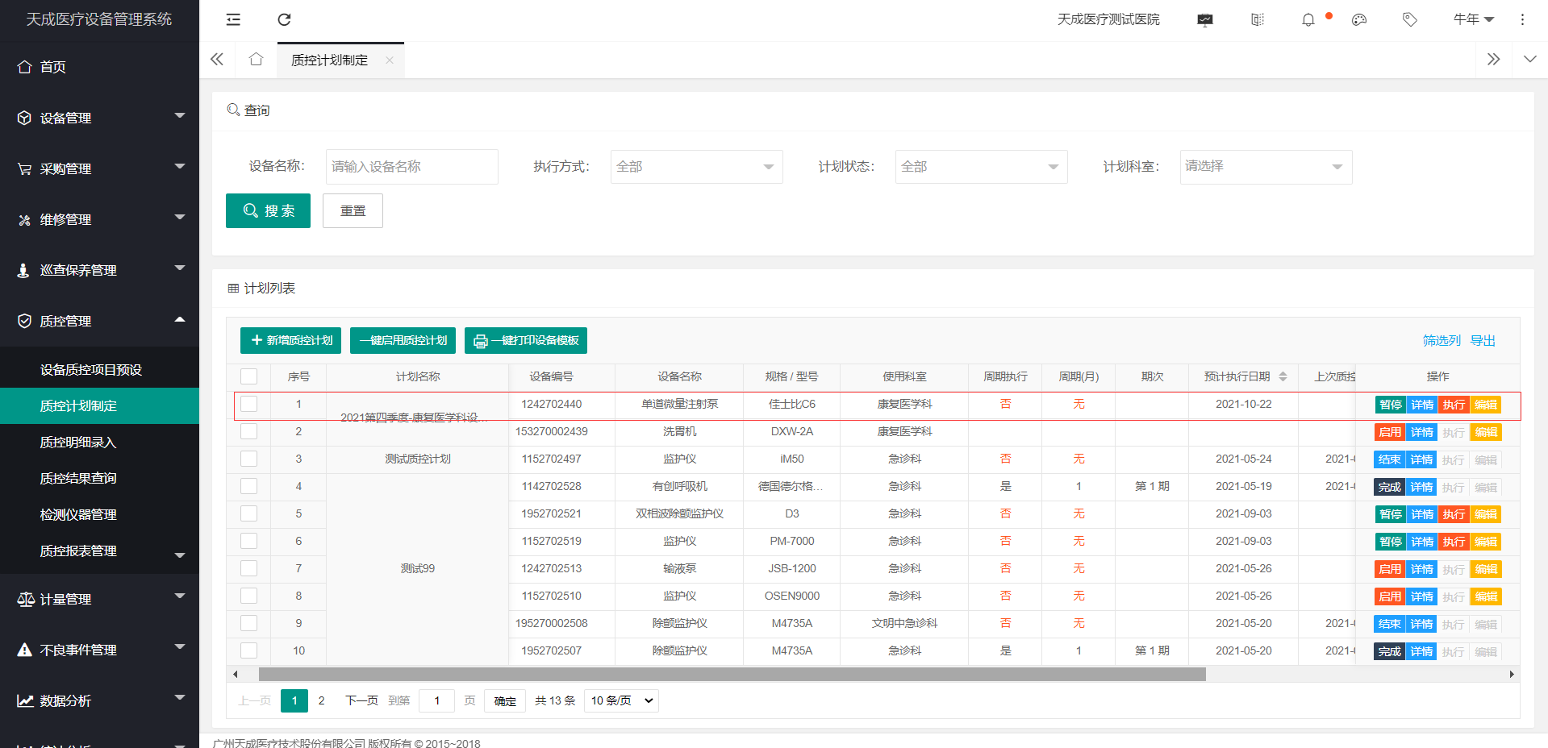Viewport: 1548px width, 748px height.
Task: Click the double-left tabs scroll arrow
Action: click(217, 60)
